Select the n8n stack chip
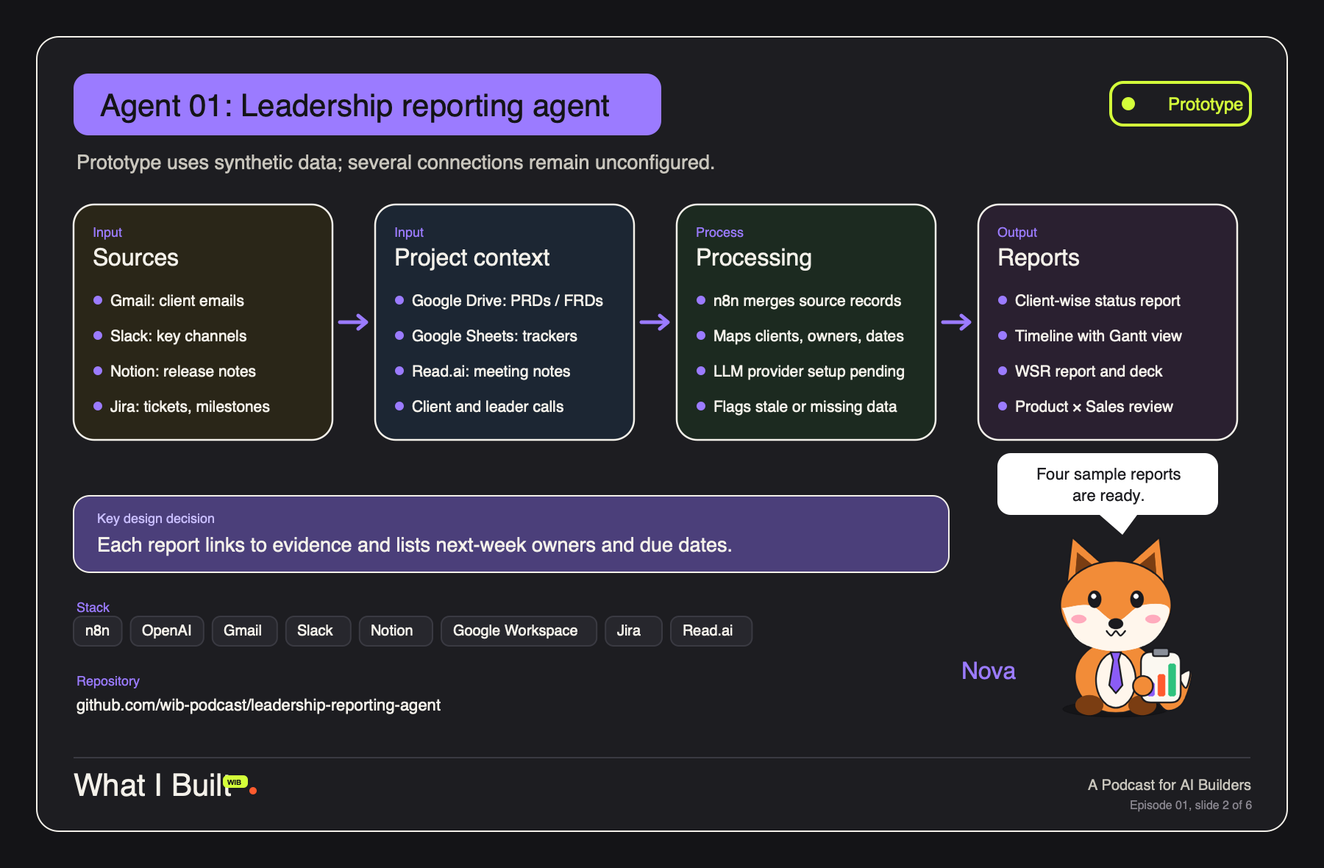 pyautogui.click(x=97, y=630)
